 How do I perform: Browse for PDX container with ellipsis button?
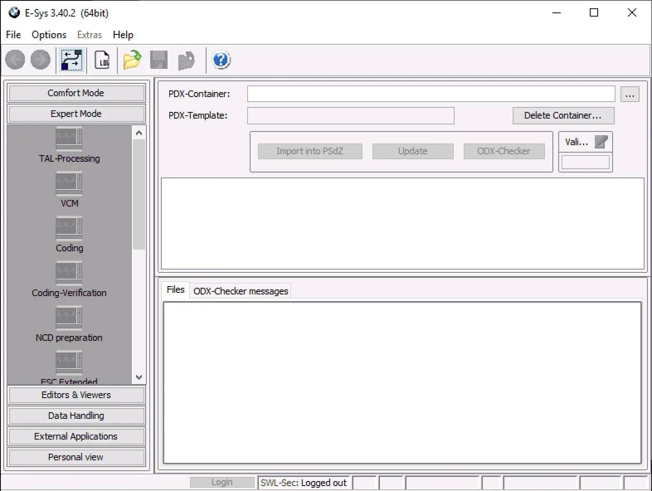click(x=630, y=94)
